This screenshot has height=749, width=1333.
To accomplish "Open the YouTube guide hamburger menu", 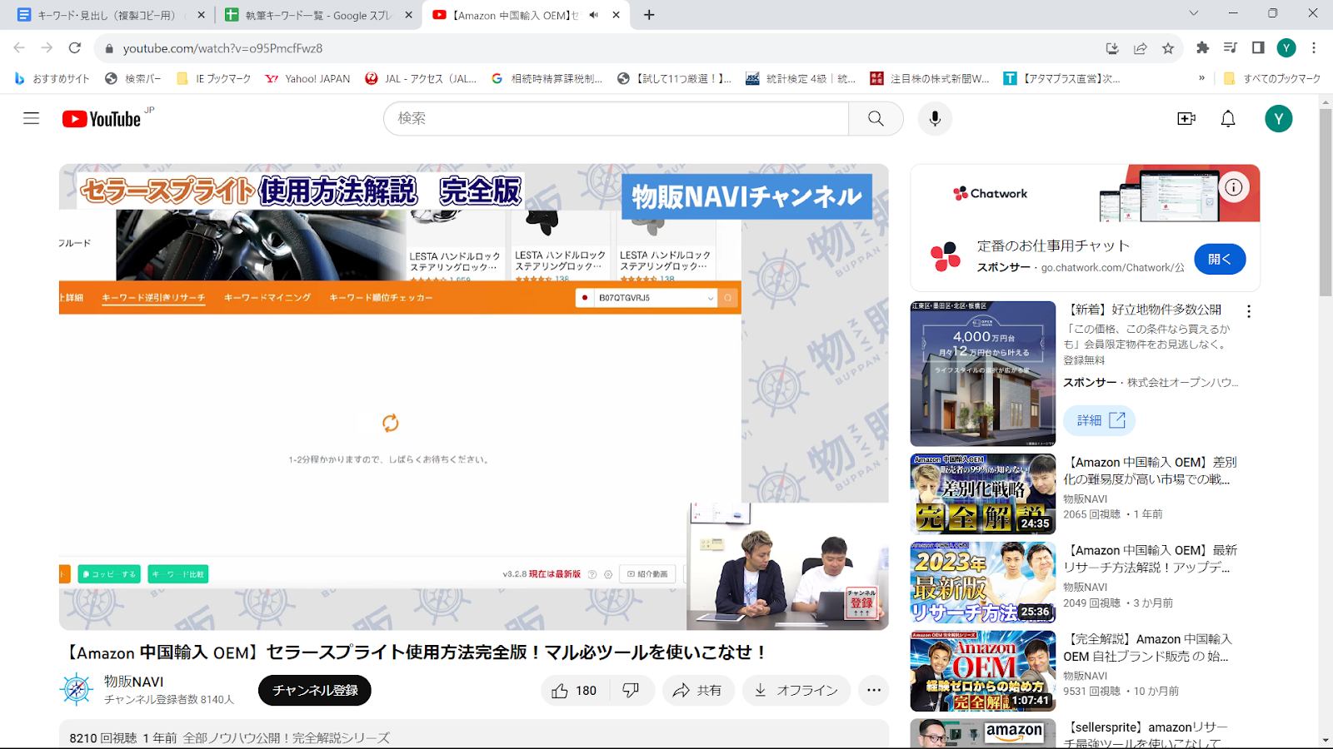I will pyautogui.click(x=31, y=118).
